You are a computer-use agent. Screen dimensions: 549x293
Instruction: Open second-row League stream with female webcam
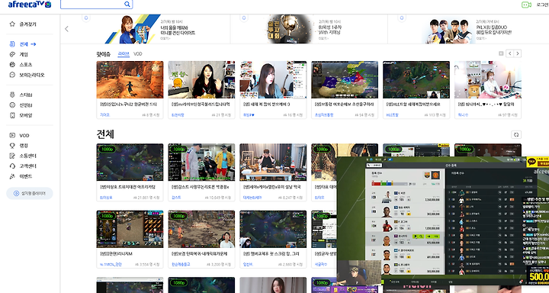tap(273, 229)
